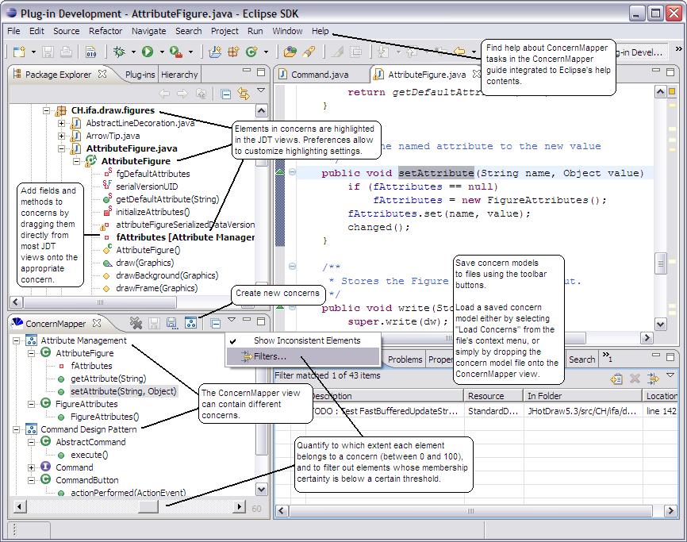Click the ConcernMapper New Concern icon
687x542 pixels.
(x=190, y=323)
